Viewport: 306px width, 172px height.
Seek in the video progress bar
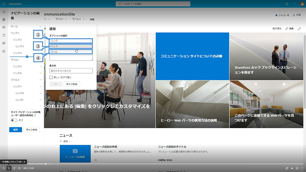[x=153, y=164]
